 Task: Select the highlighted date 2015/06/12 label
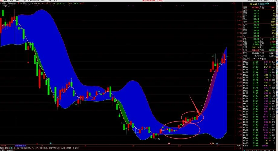point(20,146)
